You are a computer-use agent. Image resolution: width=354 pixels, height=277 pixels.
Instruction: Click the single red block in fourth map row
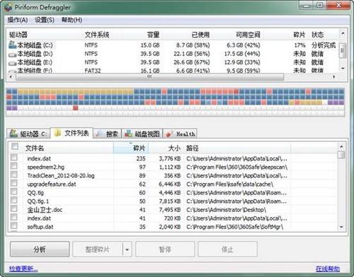[x=76, y=108]
